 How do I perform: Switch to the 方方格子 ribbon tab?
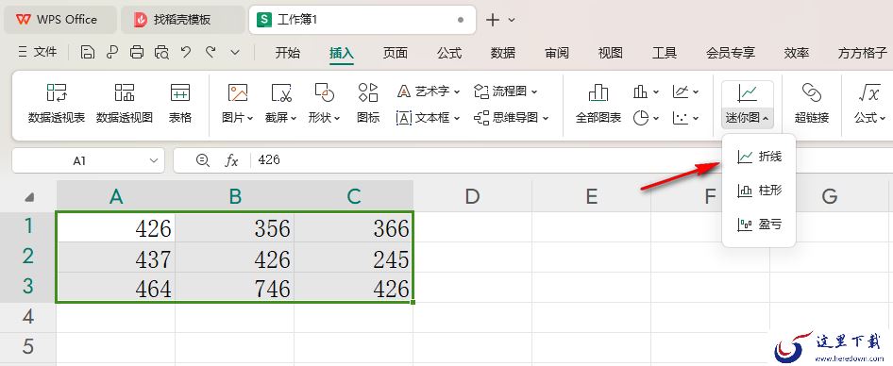[862, 53]
